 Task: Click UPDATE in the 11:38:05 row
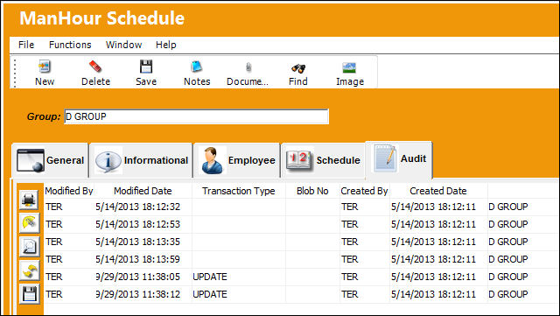tap(210, 277)
